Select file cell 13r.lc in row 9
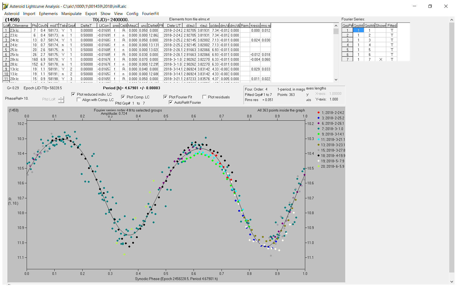 [20, 69]
